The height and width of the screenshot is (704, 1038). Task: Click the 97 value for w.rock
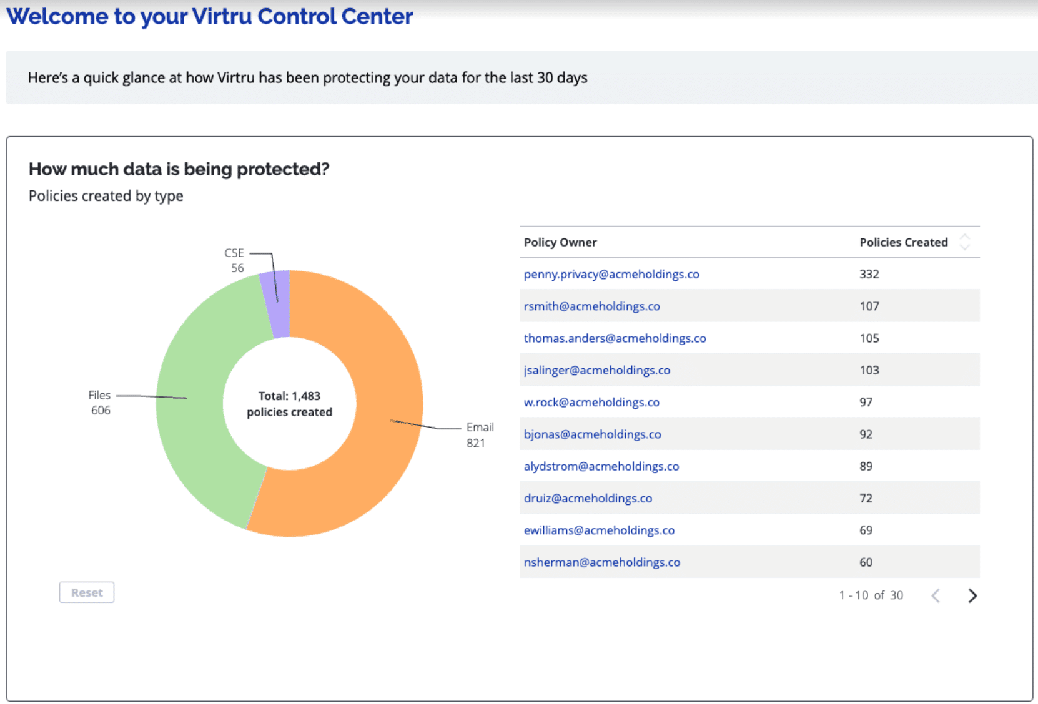pos(866,402)
